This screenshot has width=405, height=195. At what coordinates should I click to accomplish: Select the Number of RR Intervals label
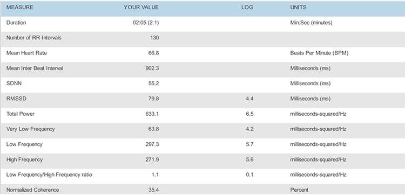coord(34,38)
